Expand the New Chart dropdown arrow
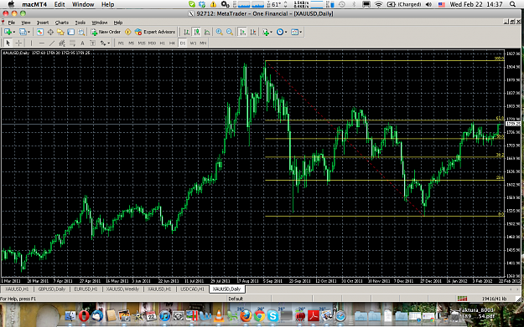 click(13, 33)
